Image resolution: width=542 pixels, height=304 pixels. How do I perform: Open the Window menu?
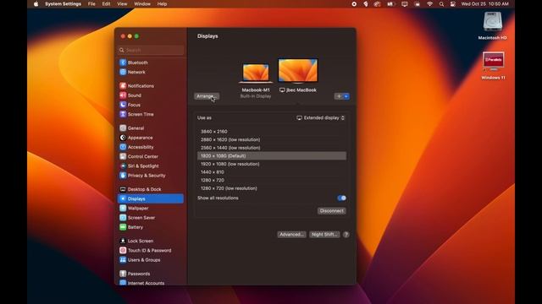point(142,4)
